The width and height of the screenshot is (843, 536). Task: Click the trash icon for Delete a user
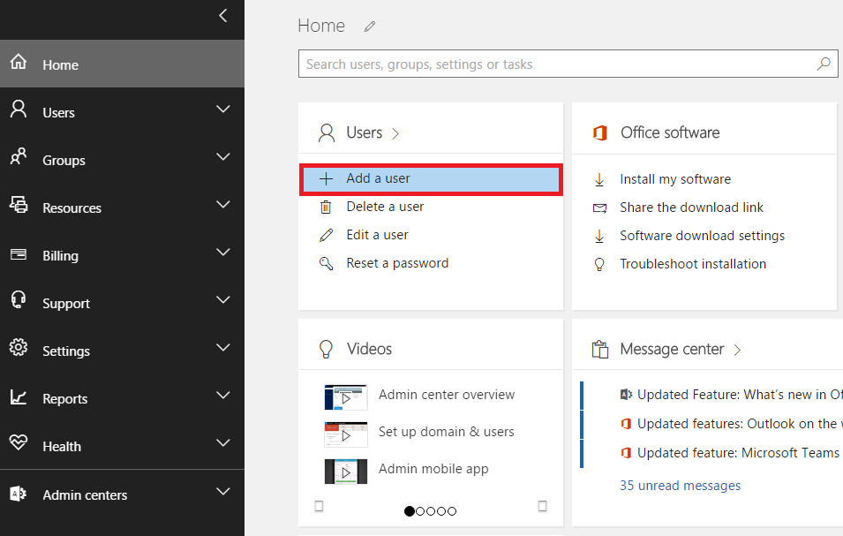327,207
